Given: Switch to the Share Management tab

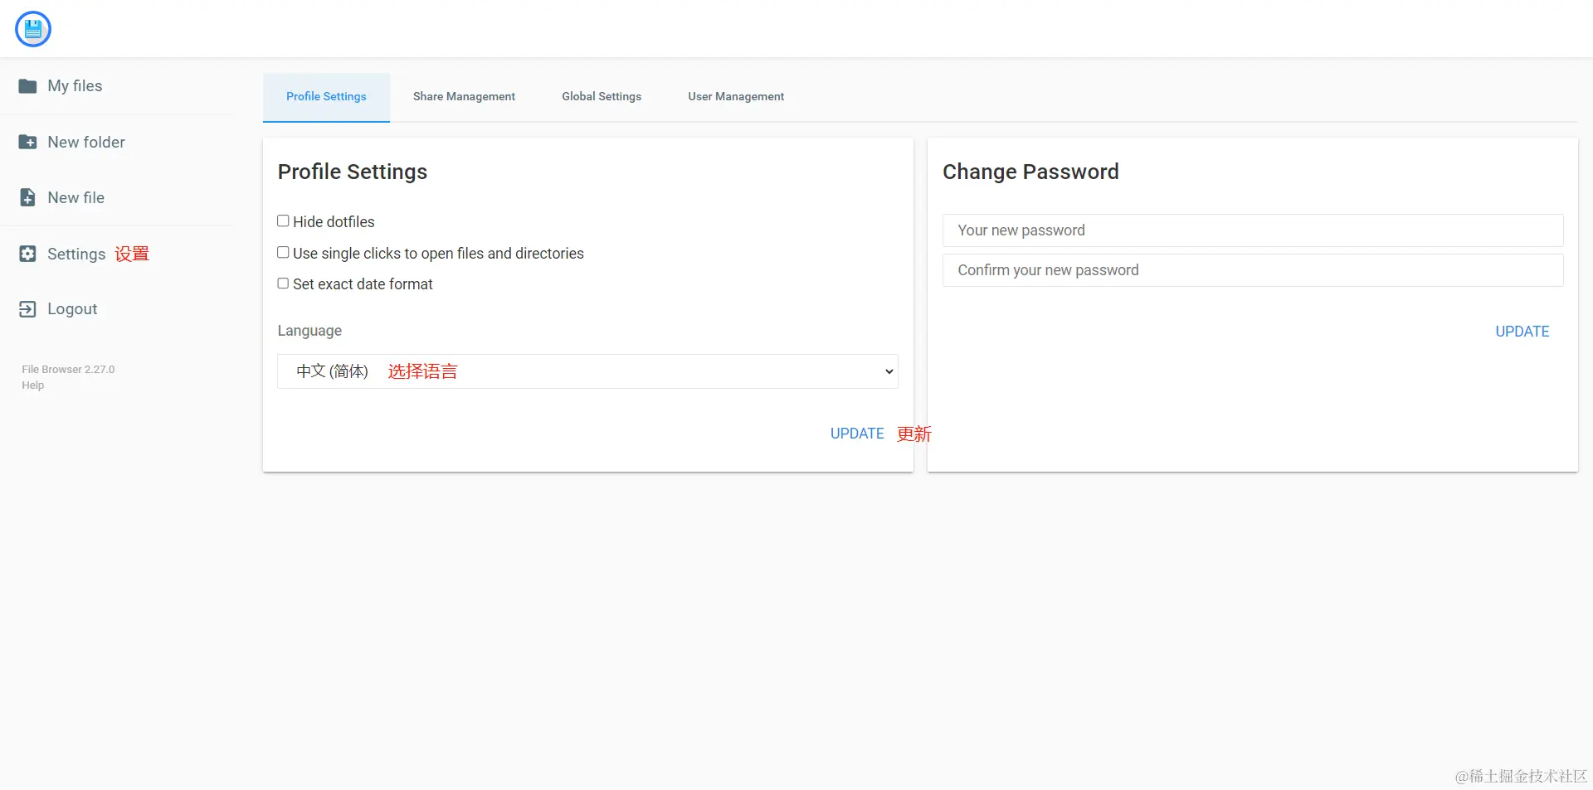Looking at the screenshot, I should click(464, 97).
